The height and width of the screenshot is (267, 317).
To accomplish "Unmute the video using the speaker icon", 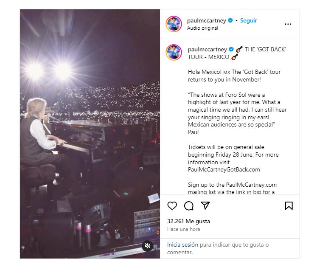I will click(147, 246).
